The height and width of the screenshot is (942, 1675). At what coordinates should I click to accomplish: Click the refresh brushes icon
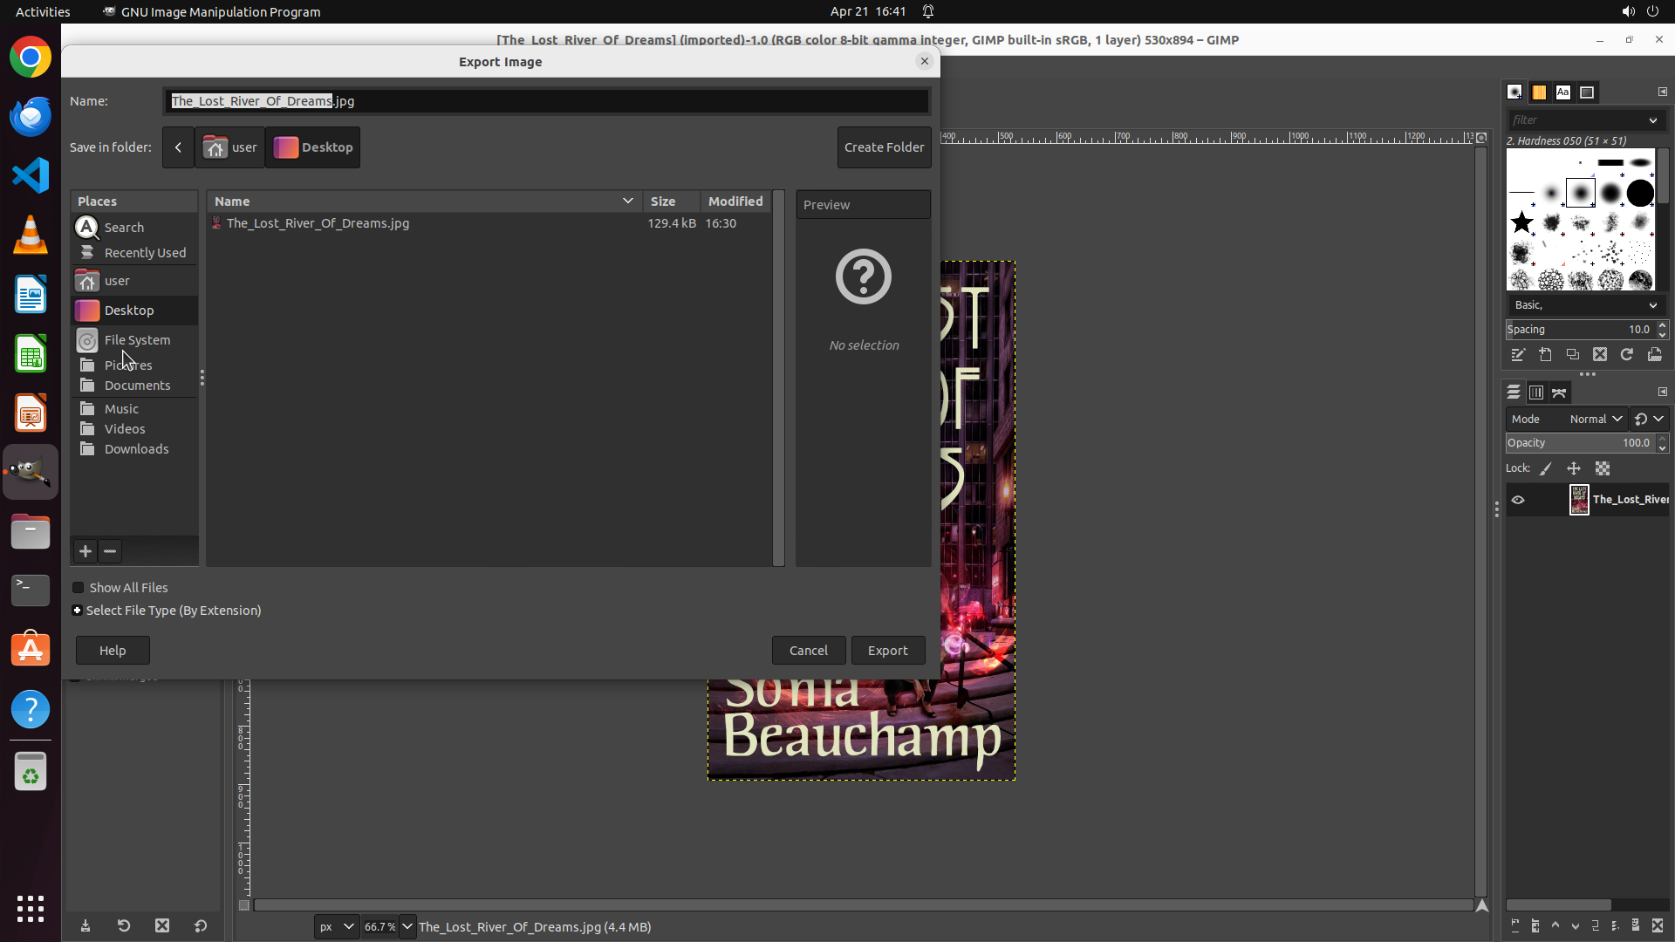tap(1627, 355)
